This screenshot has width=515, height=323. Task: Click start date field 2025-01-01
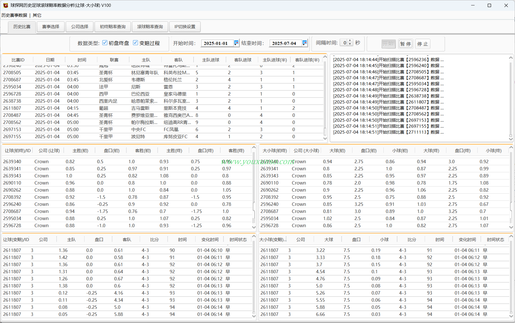[x=217, y=43]
